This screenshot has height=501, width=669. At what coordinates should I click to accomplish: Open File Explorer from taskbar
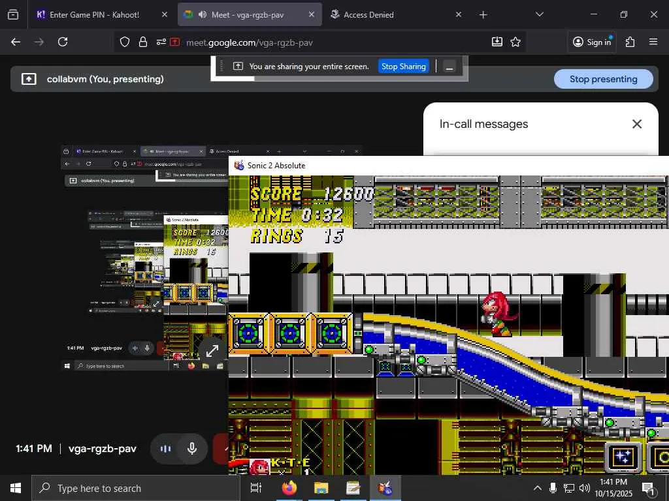321,488
